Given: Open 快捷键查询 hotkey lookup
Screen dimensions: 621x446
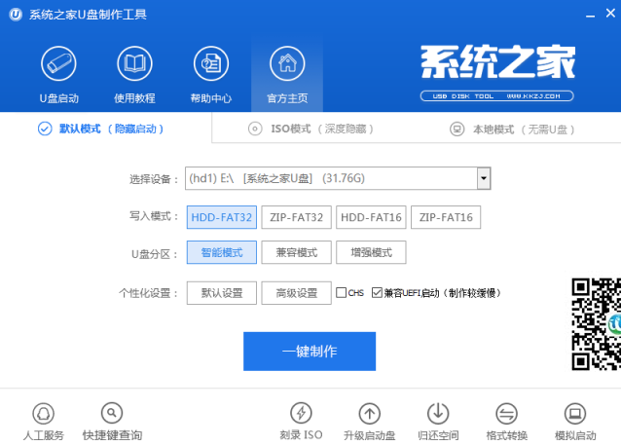Looking at the screenshot, I should (x=112, y=413).
